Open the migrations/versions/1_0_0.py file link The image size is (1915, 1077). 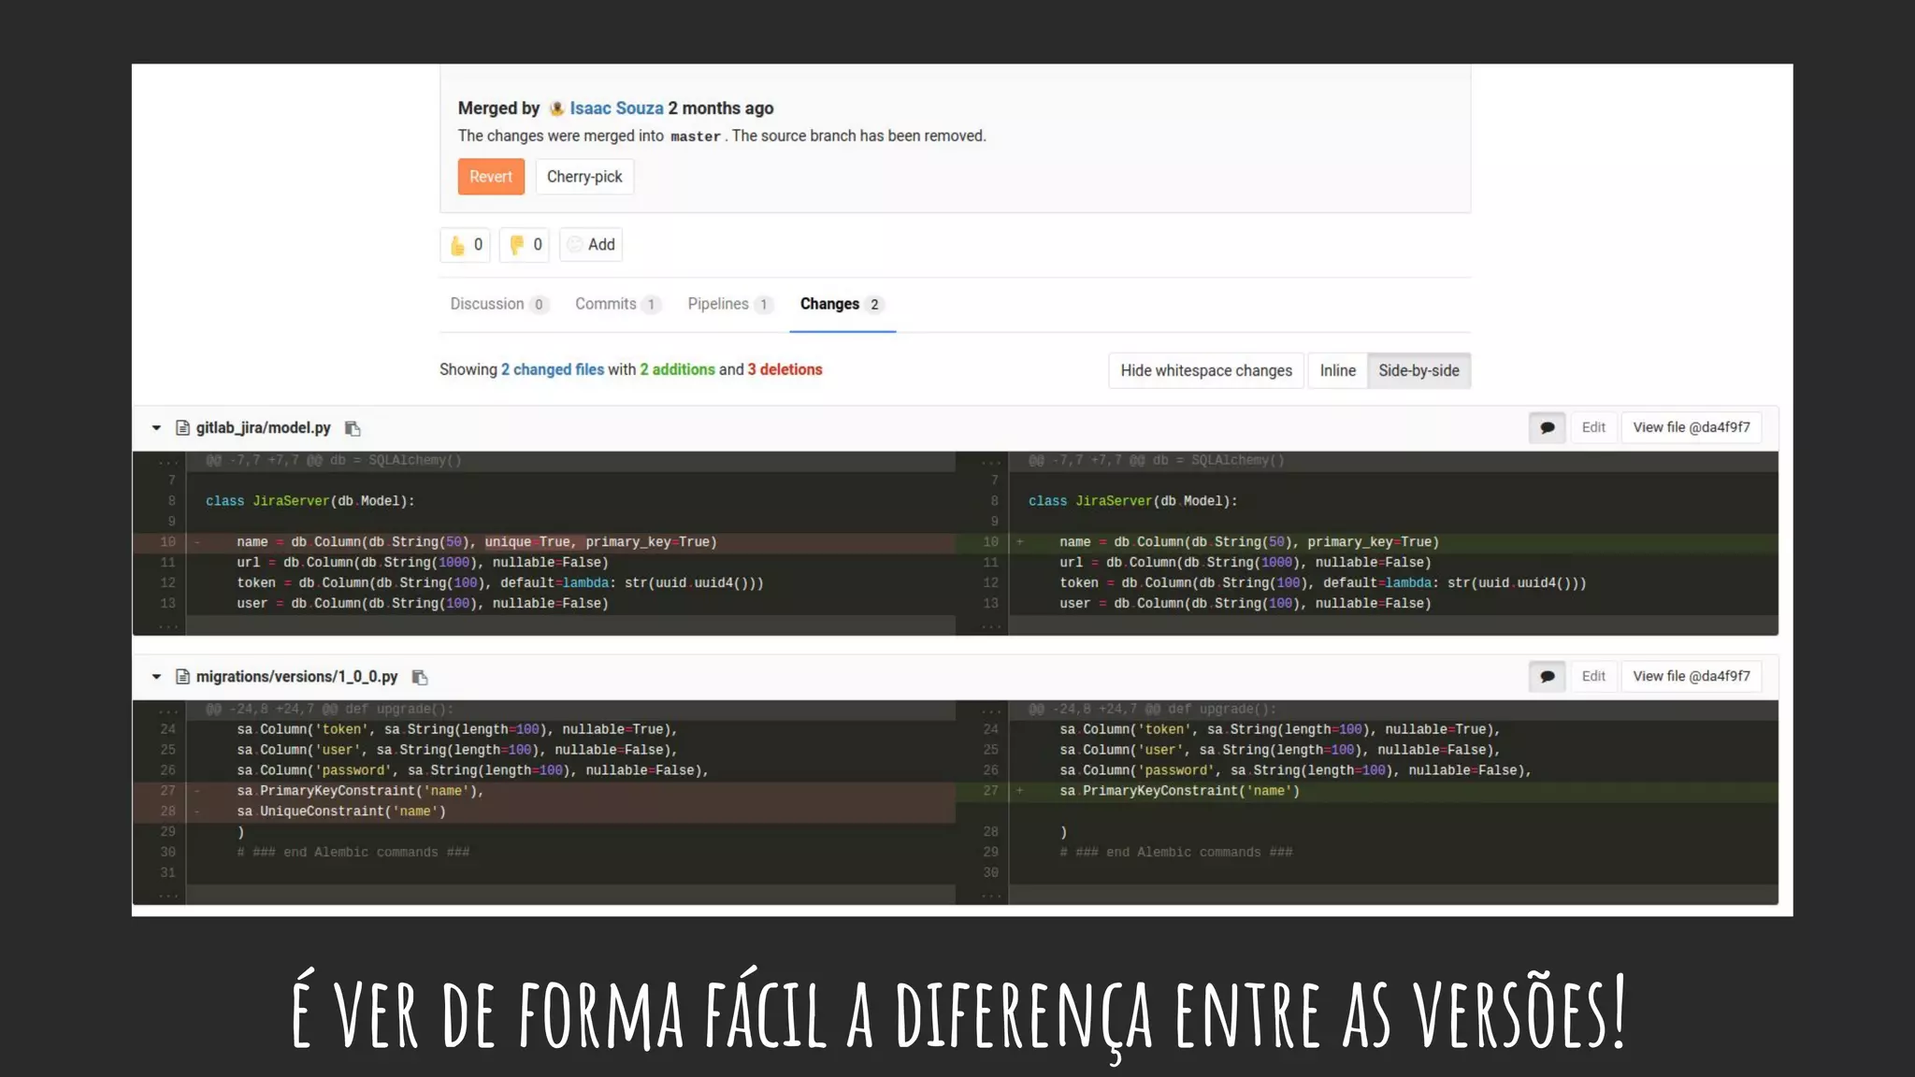[297, 677]
